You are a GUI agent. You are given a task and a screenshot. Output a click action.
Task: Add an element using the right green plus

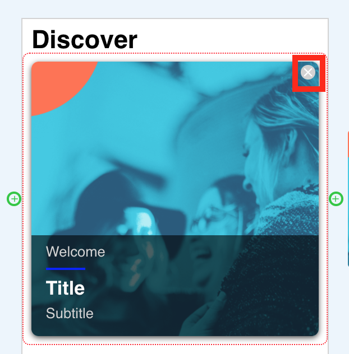(x=336, y=199)
